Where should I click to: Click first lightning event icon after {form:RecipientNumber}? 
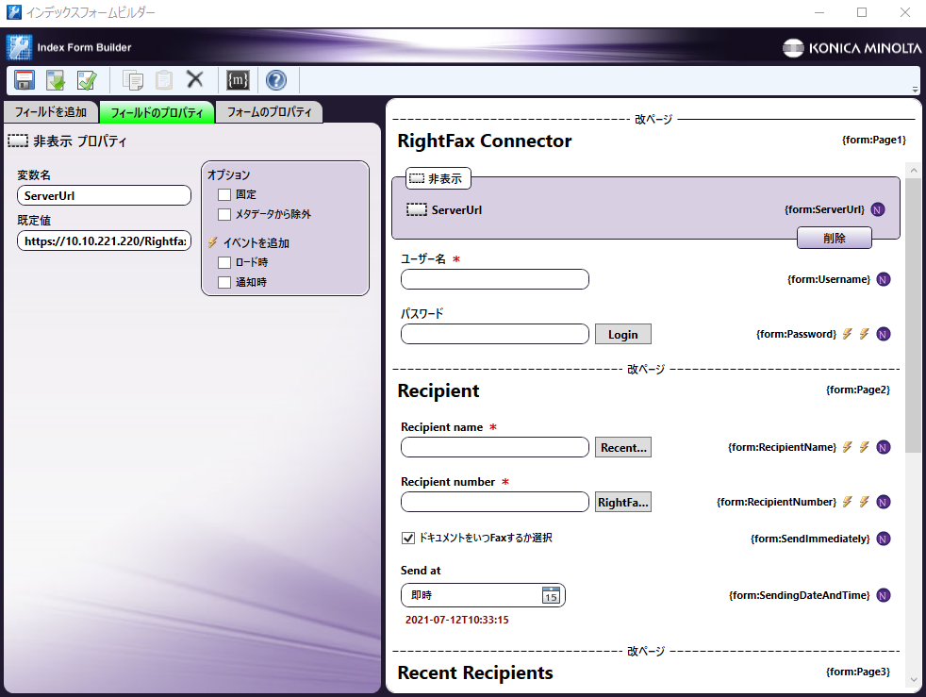click(x=848, y=502)
